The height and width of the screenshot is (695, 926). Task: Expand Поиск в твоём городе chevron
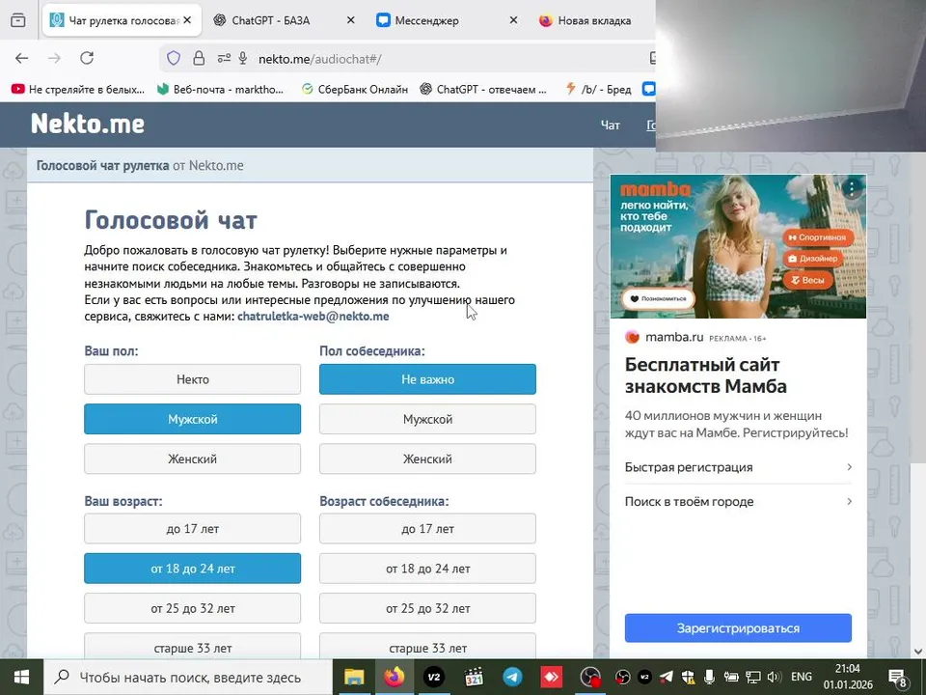849,501
